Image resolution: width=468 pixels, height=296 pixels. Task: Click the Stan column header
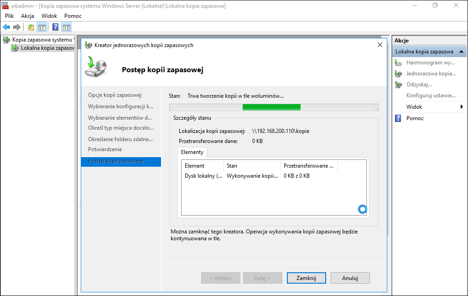tap(252, 166)
